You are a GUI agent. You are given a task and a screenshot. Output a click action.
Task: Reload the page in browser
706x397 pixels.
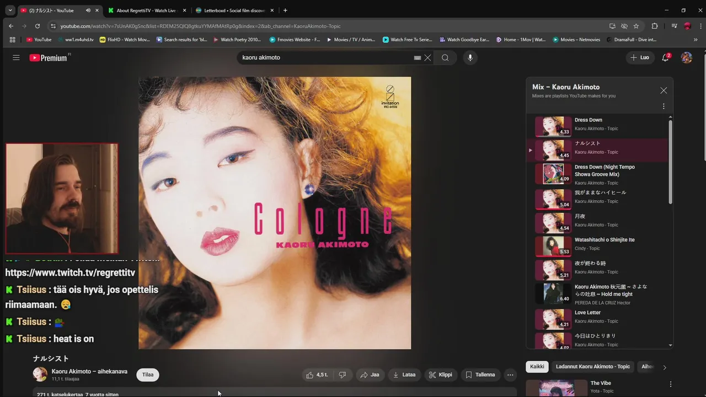pyautogui.click(x=38, y=26)
